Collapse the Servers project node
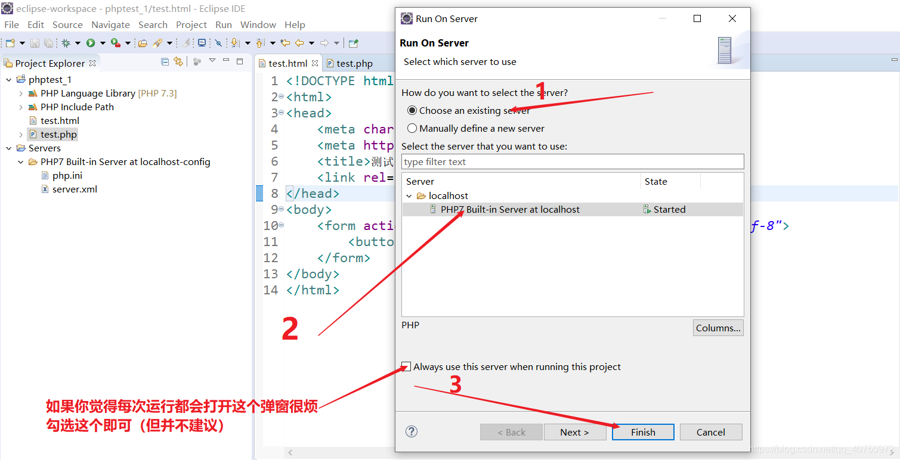The width and height of the screenshot is (900, 460). (9, 148)
